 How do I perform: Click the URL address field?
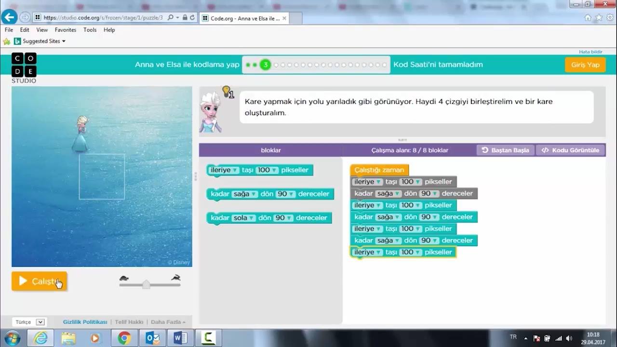coord(103,17)
